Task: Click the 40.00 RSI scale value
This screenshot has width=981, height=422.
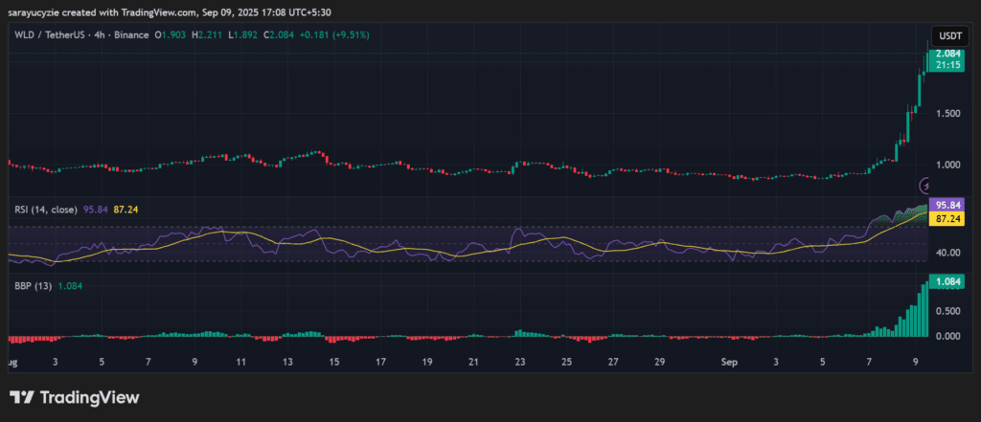Action: (947, 253)
